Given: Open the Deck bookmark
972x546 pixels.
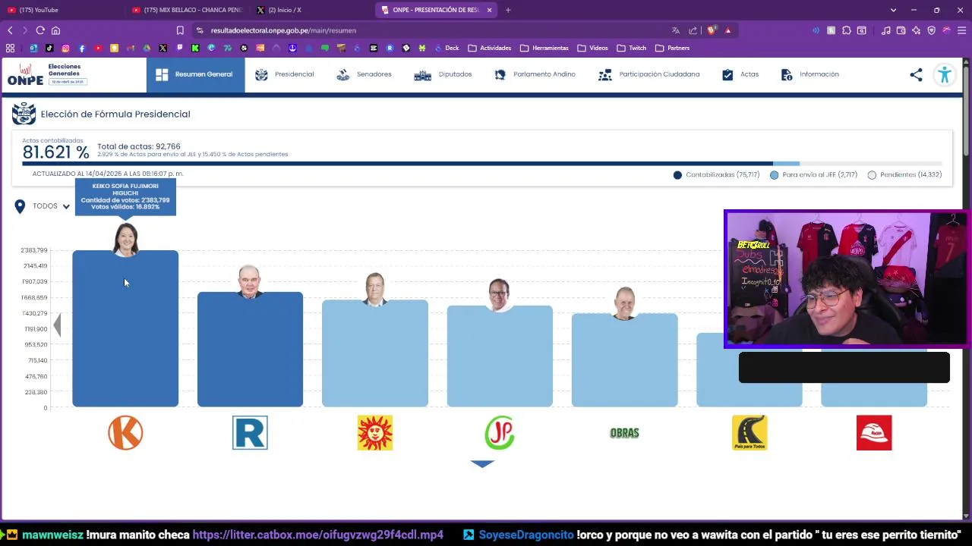Looking at the screenshot, I should 447,48.
